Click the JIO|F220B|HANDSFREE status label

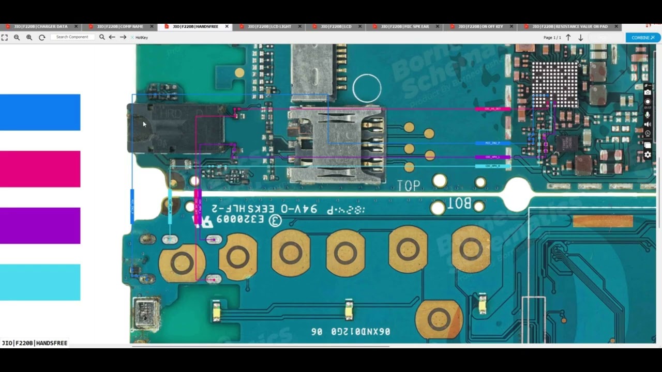pyautogui.click(x=35, y=343)
